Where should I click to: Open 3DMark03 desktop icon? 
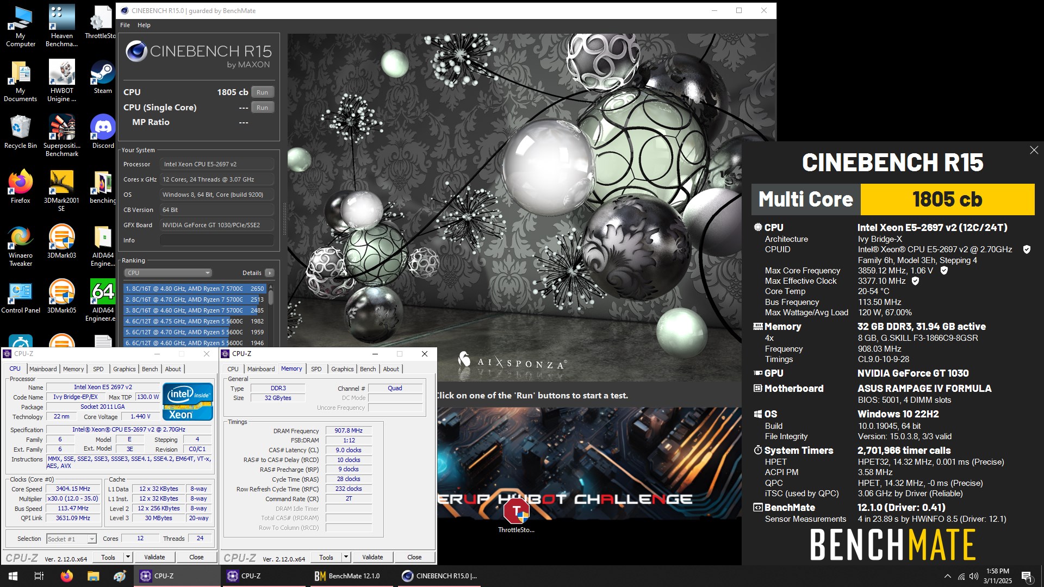click(x=61, y=242)
